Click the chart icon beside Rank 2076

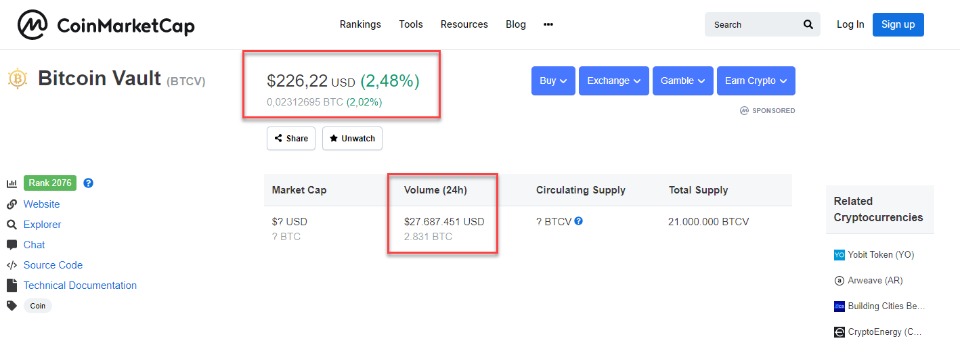12,183
